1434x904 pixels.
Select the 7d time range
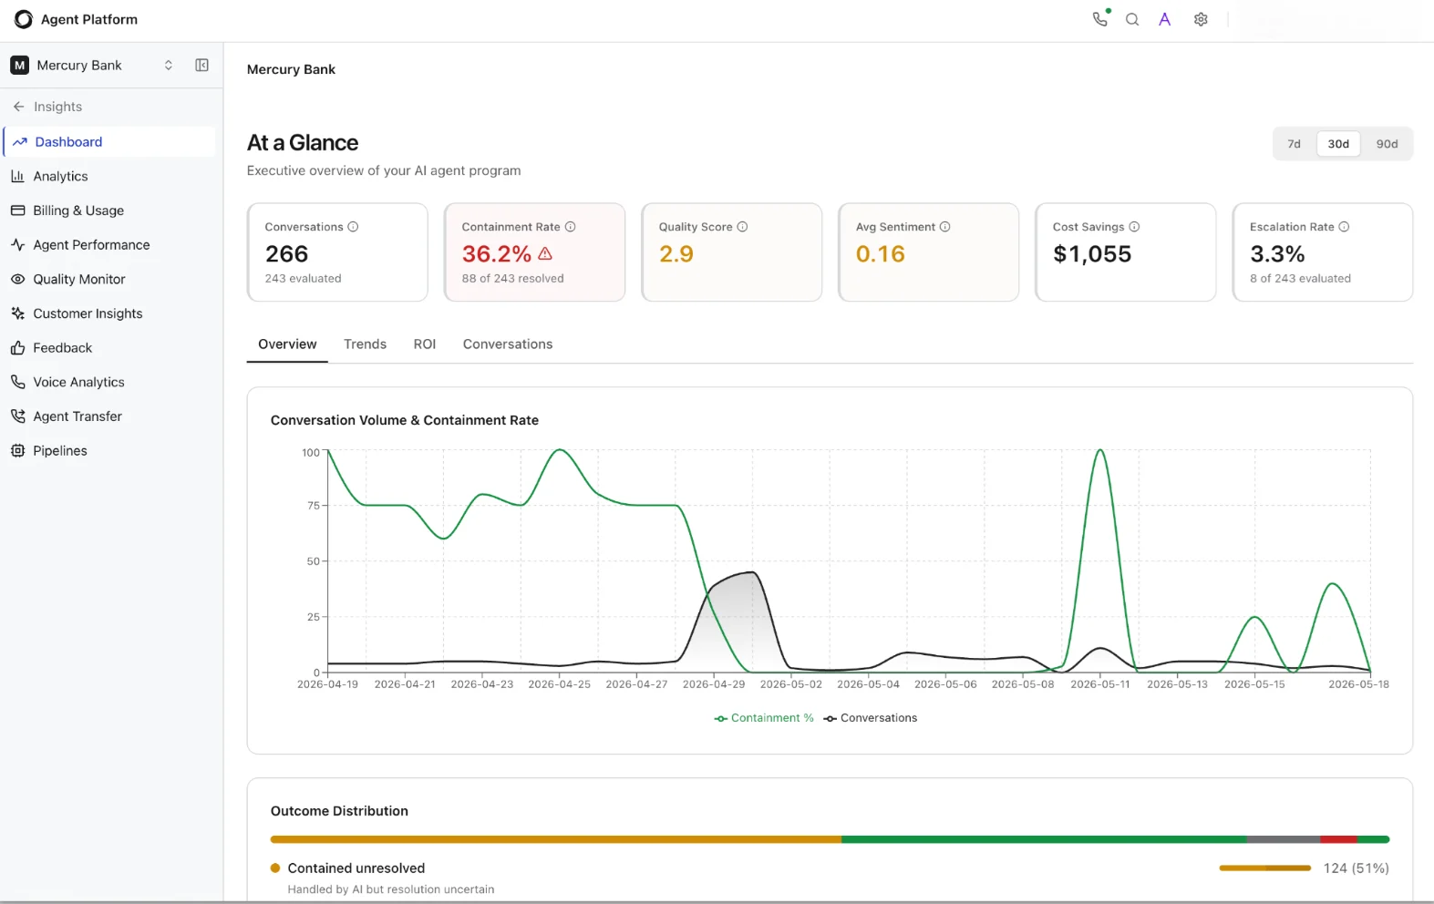click(1294, 144)
